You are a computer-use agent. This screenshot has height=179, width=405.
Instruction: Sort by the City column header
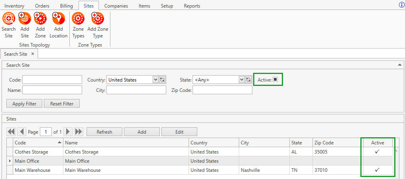tap(264, 143)
